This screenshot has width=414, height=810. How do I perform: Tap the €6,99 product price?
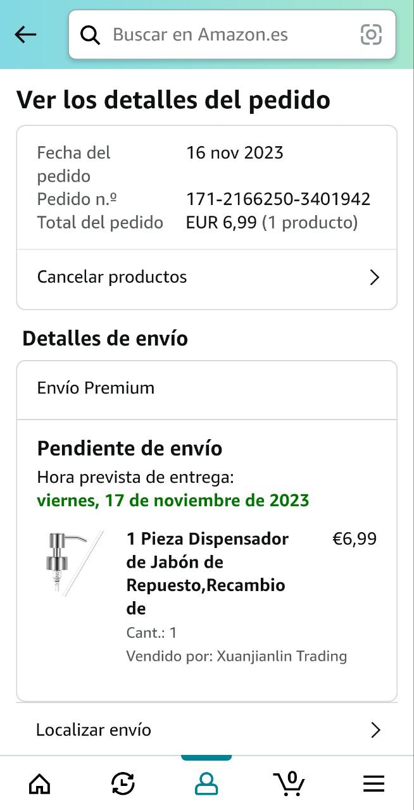354,539
